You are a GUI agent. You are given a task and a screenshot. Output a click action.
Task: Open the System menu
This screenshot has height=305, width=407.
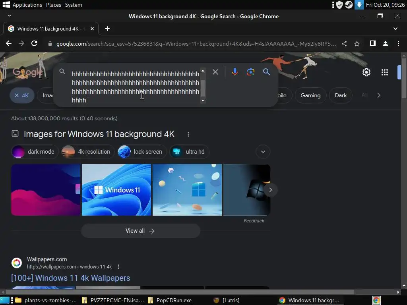click(x=74, y=5)
